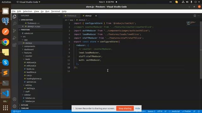Screen dimensions: 202x113
Task: Show errors and warnings count in status bar
Action: coord(17,111)
